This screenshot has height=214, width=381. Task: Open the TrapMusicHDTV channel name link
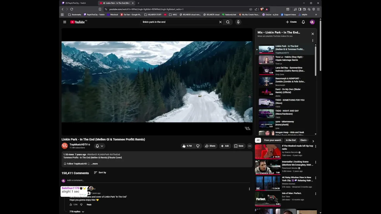pos(79,144)
